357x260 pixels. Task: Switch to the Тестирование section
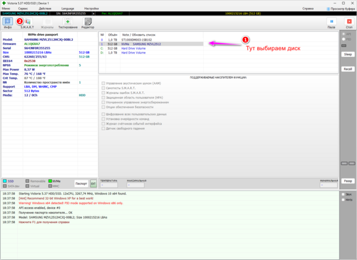point(68,22)
